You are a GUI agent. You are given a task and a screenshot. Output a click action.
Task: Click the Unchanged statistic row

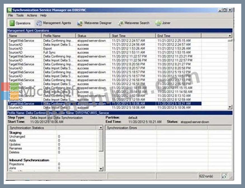pyautogui.click(x=53, y=137)
